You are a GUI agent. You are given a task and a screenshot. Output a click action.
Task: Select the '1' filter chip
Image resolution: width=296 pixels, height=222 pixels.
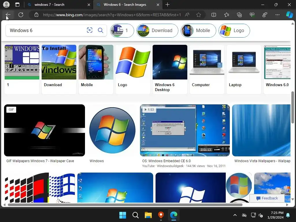click(x=122, y=30)
